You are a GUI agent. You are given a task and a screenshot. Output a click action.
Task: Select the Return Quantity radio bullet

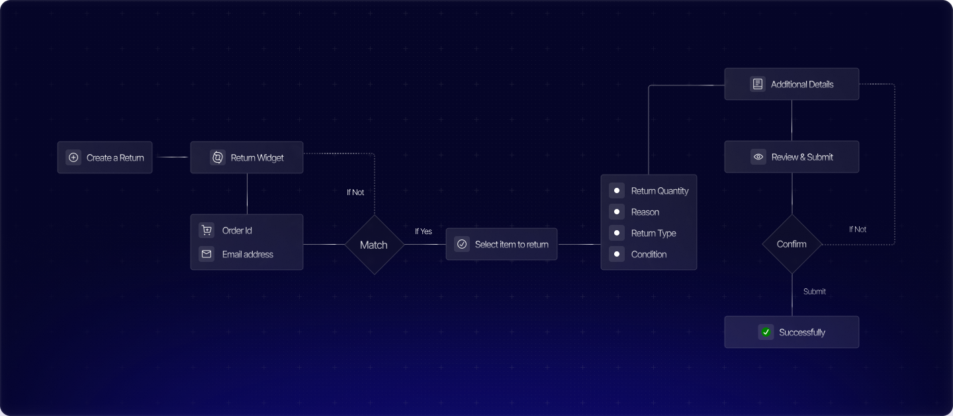[617, 190]
